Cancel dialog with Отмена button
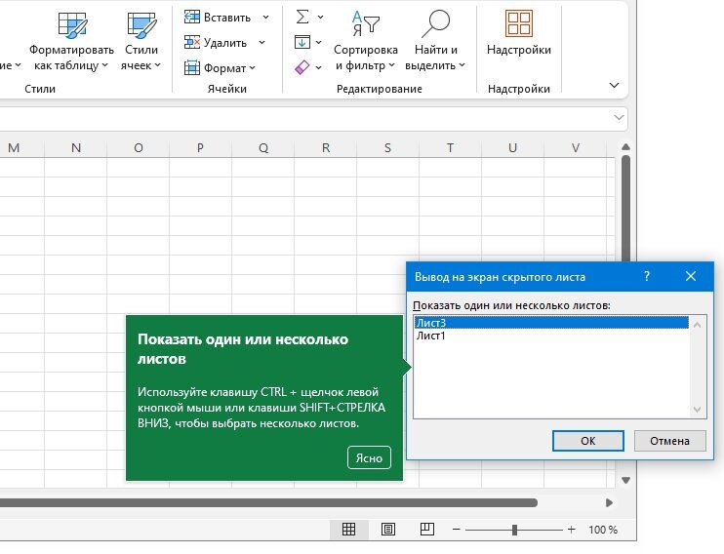Image resolution: width=724 pixels, height=554 pixels. point(670,441)
